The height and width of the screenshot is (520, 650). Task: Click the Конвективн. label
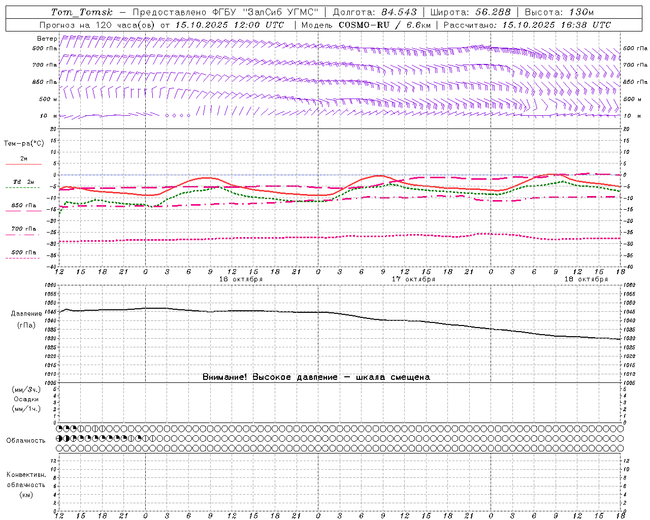pos(26,475)
